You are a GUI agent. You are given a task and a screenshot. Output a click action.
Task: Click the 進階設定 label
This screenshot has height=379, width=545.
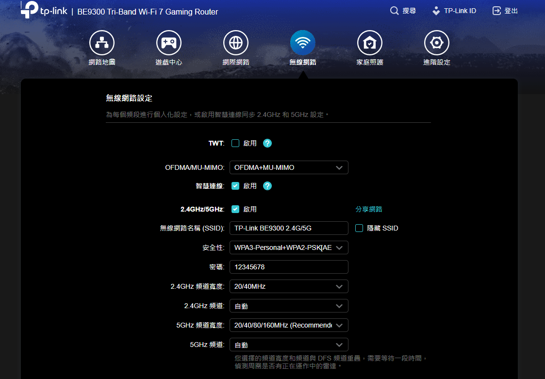[x=437, y=62]
